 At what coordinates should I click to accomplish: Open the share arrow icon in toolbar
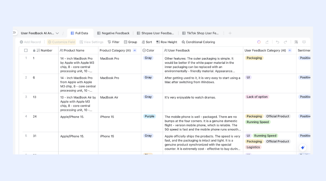(267, 42)
